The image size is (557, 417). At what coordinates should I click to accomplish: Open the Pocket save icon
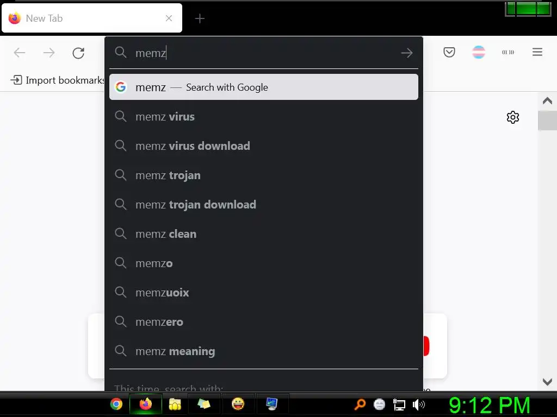tap(449, 52)
